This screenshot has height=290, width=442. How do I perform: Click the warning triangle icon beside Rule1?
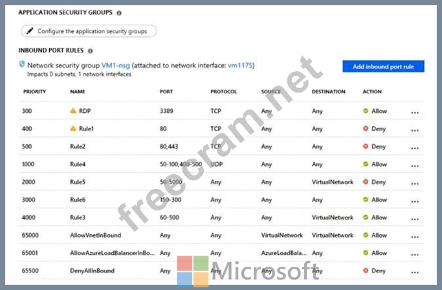73,129
